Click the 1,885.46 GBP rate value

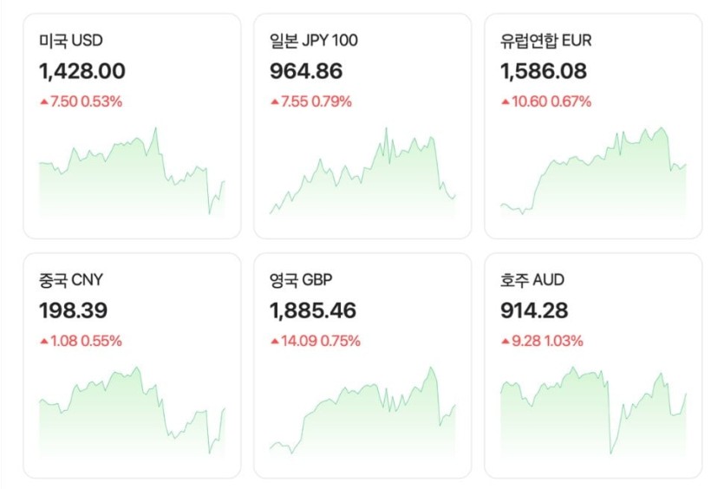pyautogui.click(x=313, y=310)
